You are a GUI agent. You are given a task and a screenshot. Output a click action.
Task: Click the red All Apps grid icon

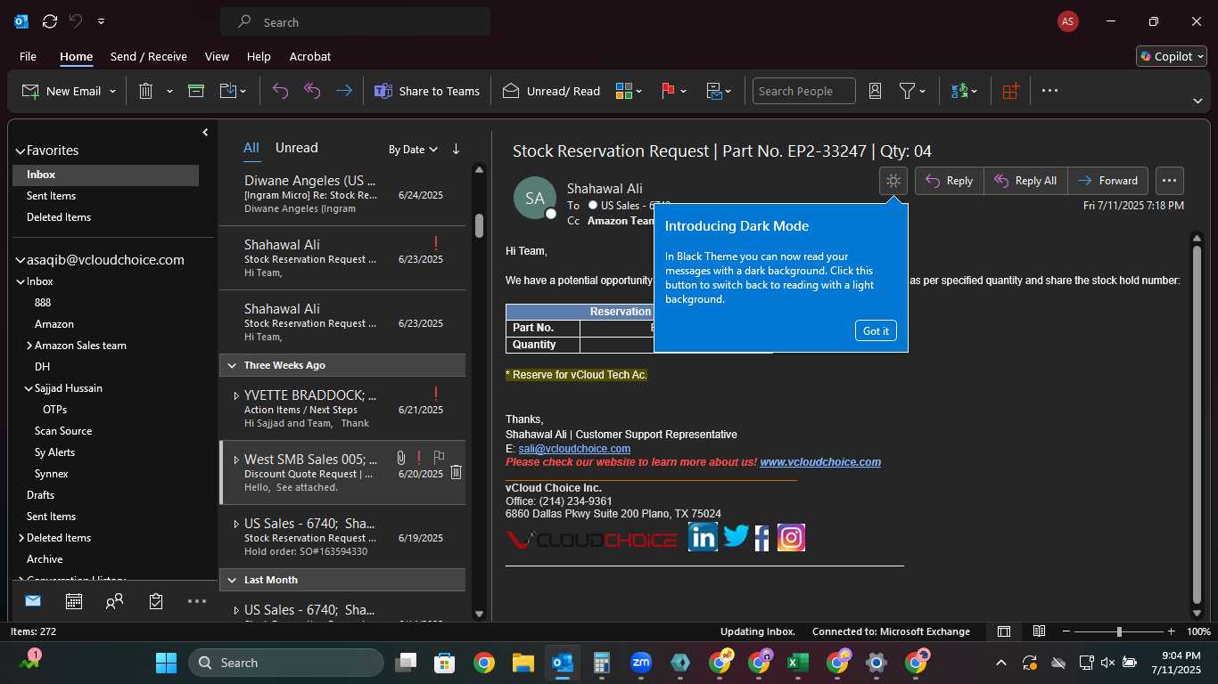[x=1010, y=91]
